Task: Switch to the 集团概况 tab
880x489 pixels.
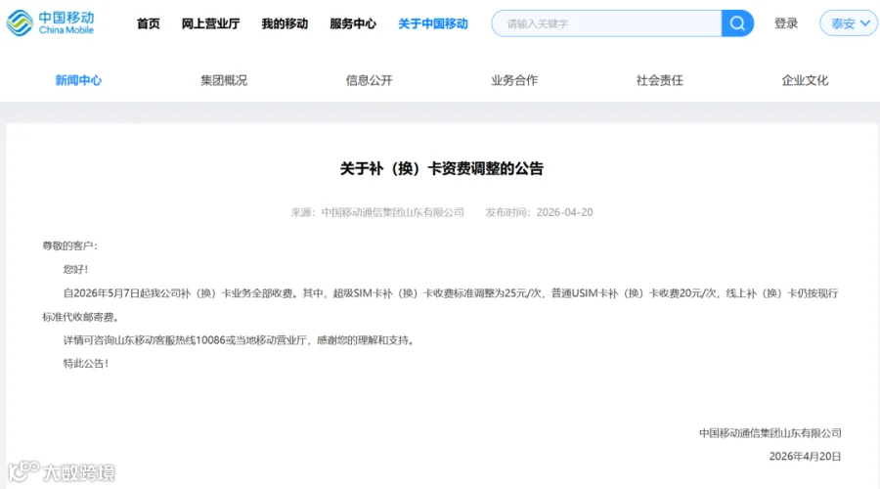Action: [x=224, y=80]
